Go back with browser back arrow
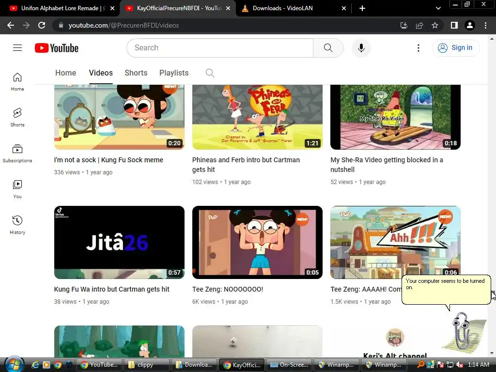 (x=11, y=25)
